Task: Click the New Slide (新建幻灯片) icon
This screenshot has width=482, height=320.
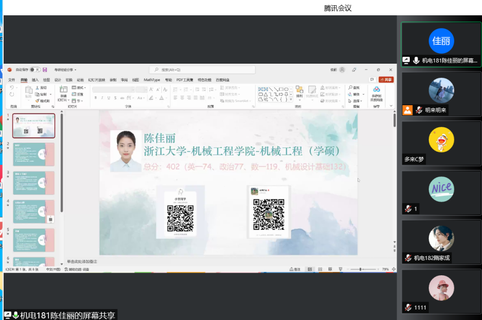Action: [63, 90]
